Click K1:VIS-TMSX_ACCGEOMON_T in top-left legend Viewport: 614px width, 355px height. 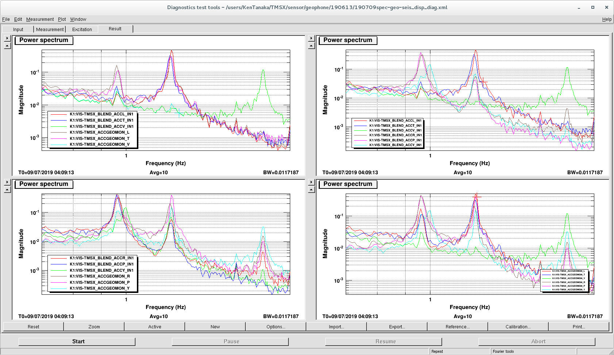point(100,138)
